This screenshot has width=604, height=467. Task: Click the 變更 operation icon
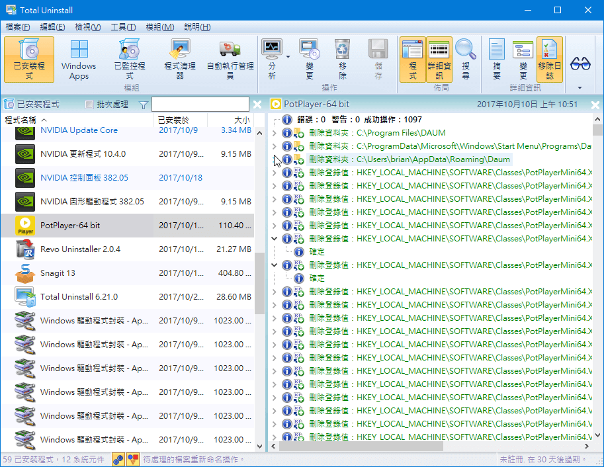[x=309, y=60]
